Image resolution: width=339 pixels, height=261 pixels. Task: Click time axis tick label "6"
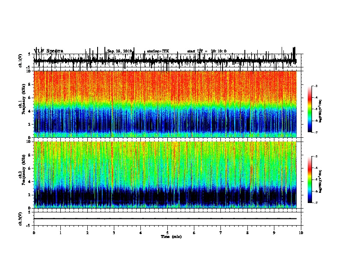tap(194, 233)
